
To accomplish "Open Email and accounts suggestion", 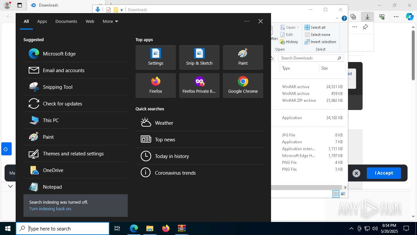I will (x=76, y=70).
